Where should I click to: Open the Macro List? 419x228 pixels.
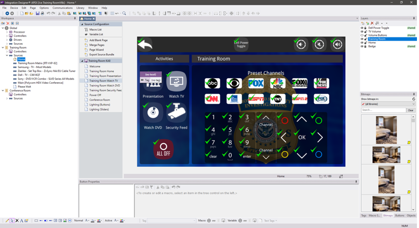[x=95, y=30]
